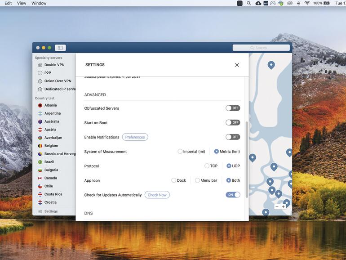Click the Australia flag icon

(40, 121)
